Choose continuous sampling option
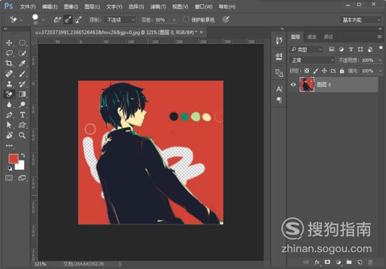 pos(58,20)
